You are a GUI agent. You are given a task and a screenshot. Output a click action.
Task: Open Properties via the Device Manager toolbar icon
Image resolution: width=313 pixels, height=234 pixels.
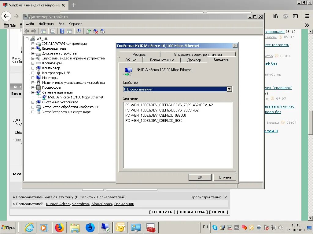pos(53,31)
